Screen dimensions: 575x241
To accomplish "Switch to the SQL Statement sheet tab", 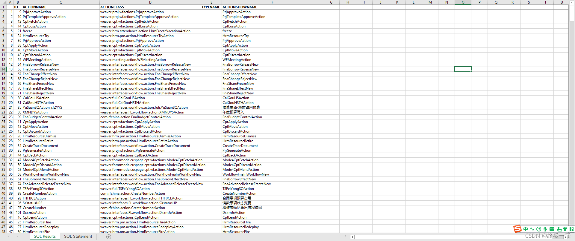I will (x=78, y=236).
